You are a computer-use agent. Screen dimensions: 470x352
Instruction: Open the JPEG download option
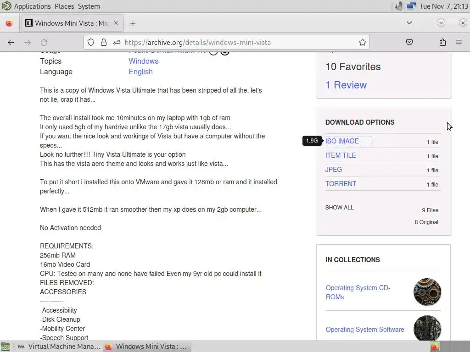pos(334,170)
